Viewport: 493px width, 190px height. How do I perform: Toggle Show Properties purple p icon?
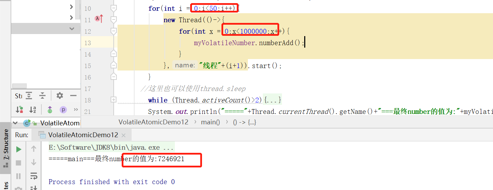tap(63, 110)
